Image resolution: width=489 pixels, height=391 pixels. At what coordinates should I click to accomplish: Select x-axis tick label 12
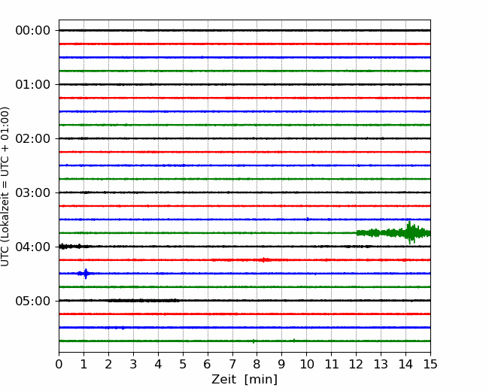(356, 364)
